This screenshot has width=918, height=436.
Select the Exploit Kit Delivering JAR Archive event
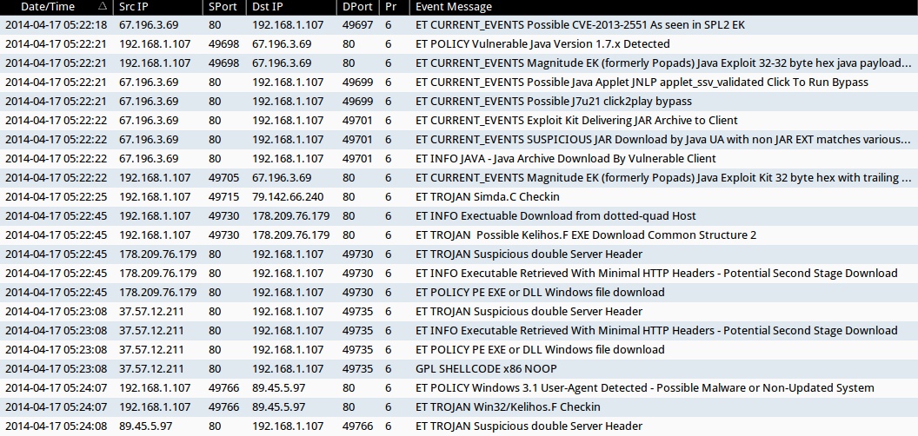coord(576,121)
